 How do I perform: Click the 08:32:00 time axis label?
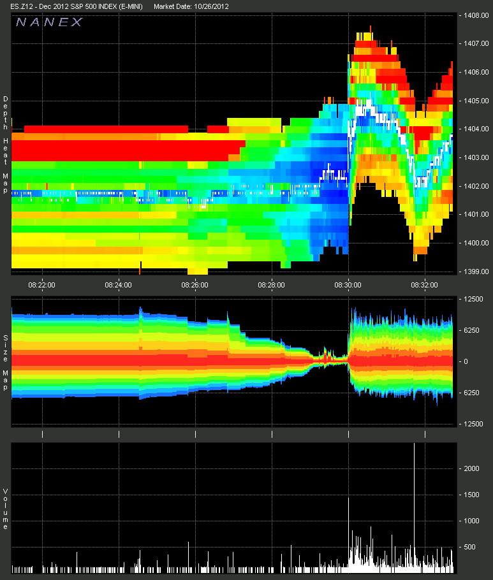coord(425,285)
